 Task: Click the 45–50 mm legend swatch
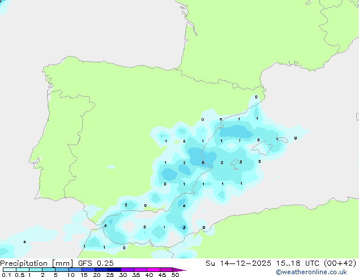pos(166,270)
